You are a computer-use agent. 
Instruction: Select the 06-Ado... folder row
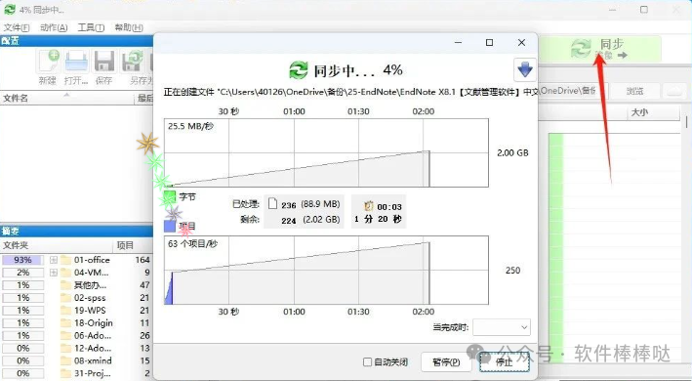point(77,335)
